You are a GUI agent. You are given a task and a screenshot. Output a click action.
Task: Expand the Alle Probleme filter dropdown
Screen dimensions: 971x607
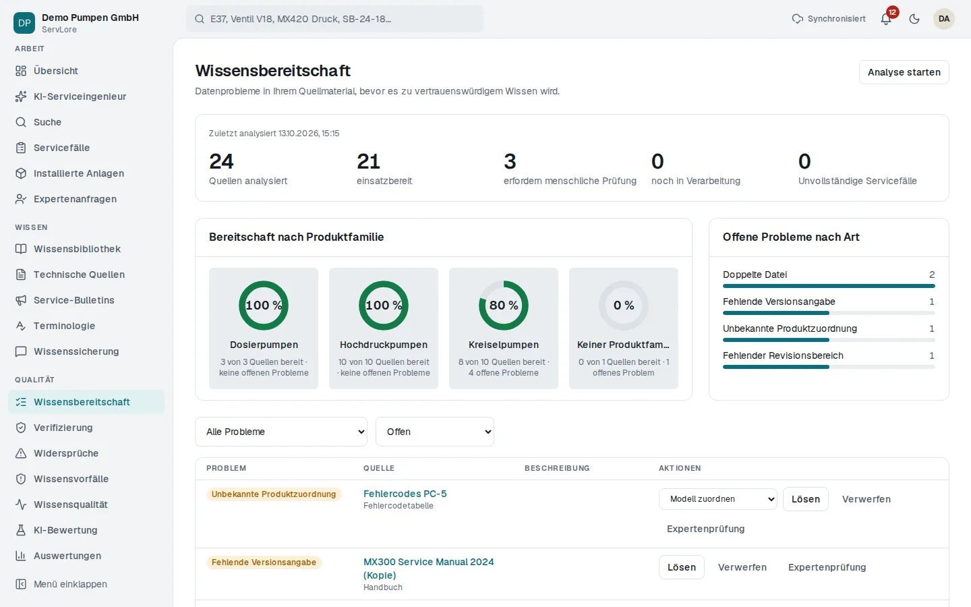coord(281,432)
